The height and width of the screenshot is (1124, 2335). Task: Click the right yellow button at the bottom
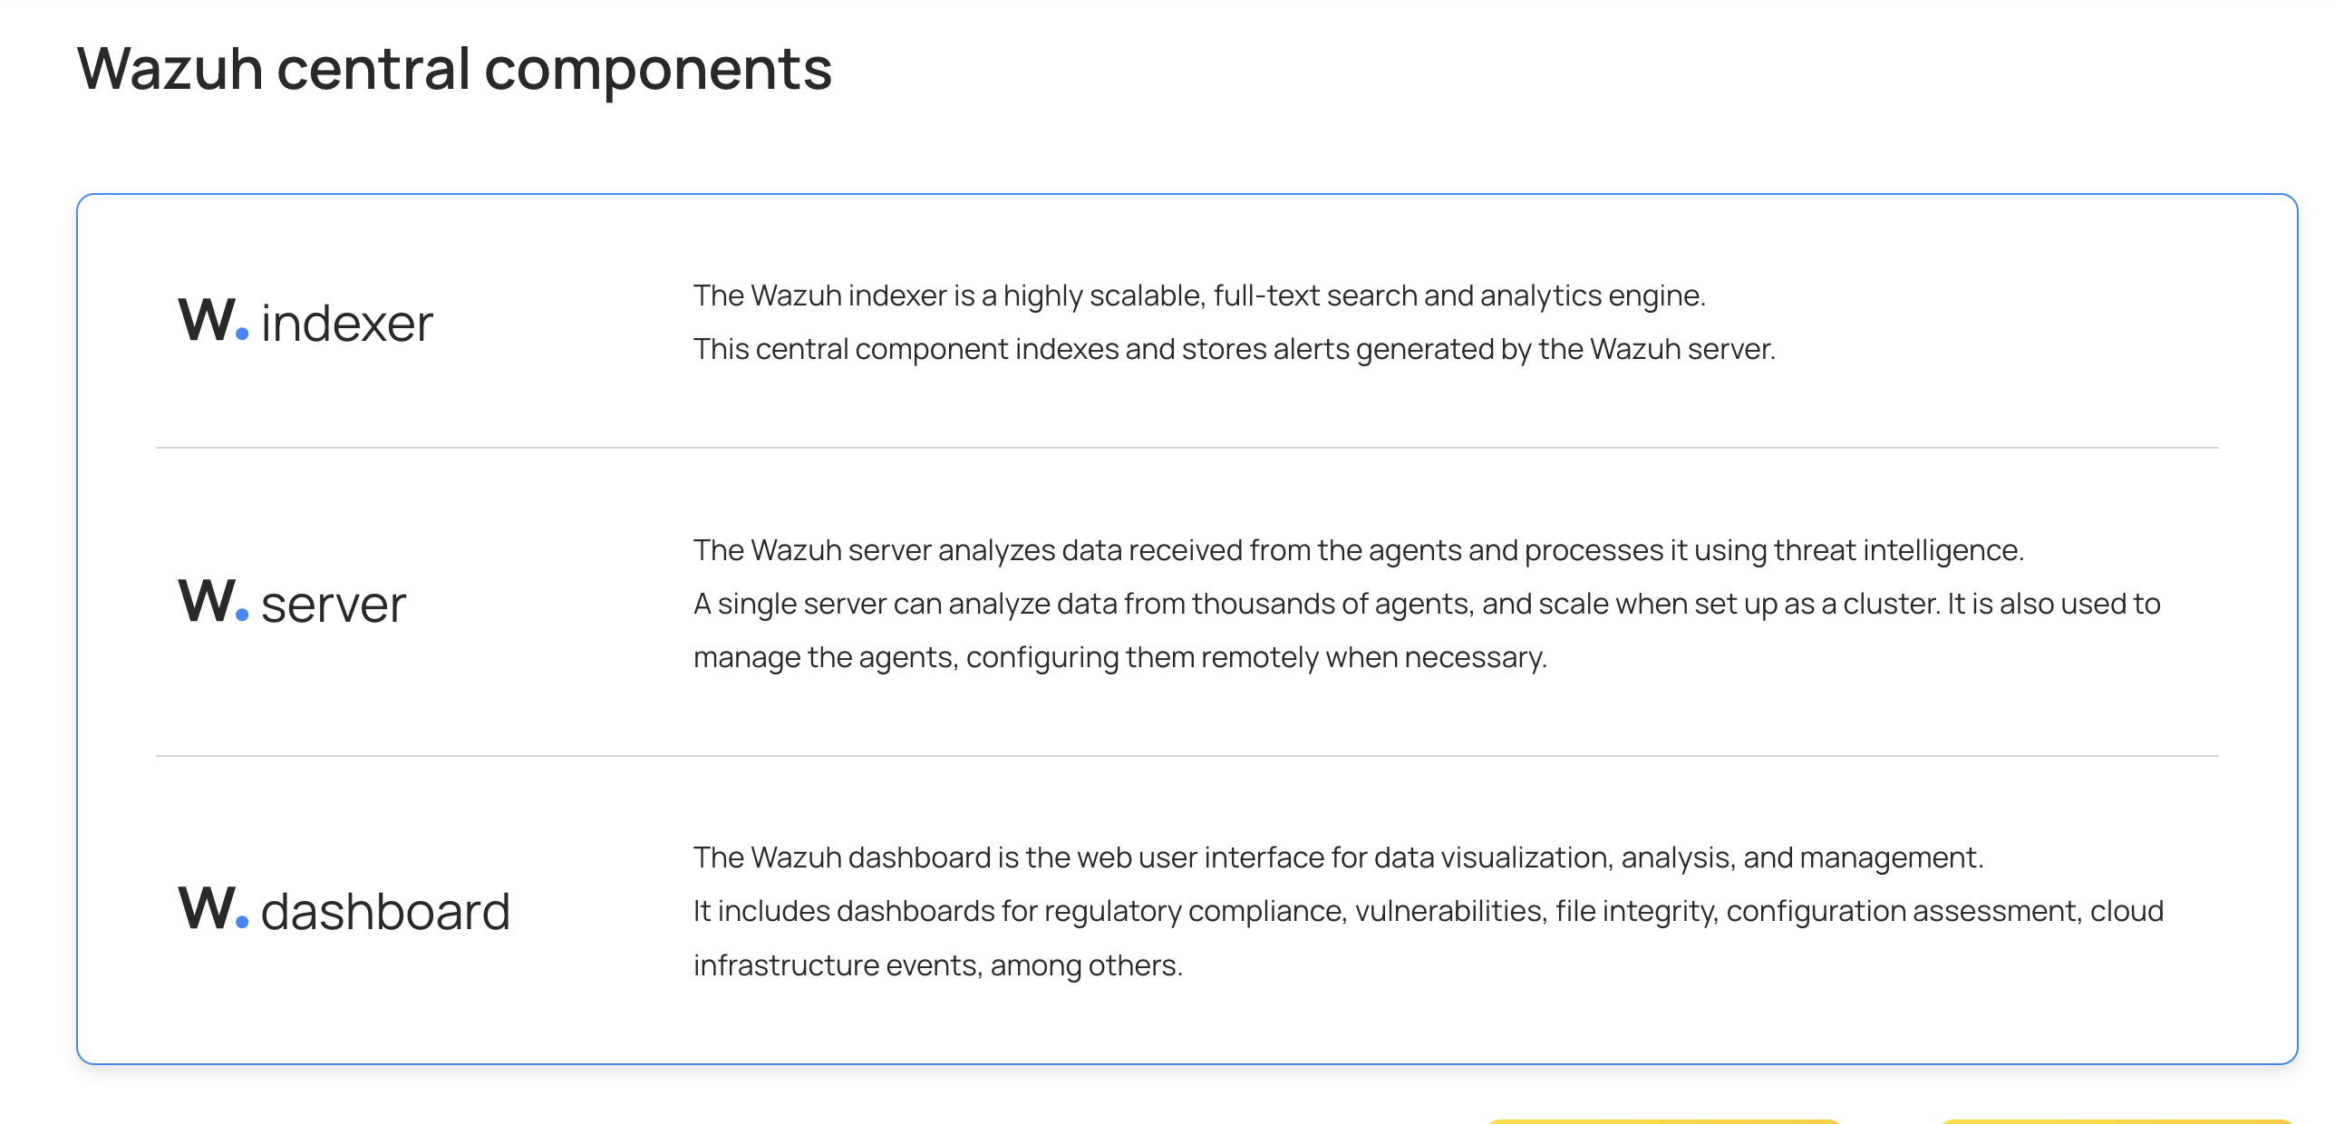pyautogui.click(x=2117, y=1121)
